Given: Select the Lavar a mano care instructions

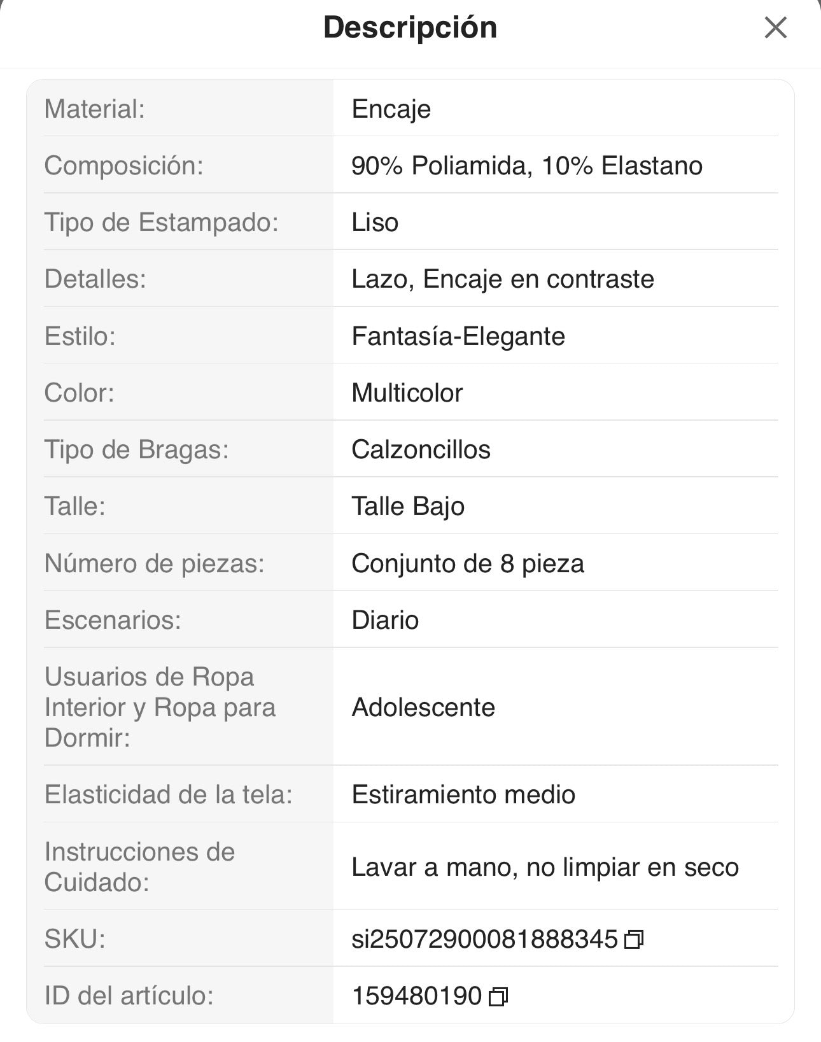Looking at the screenshot, I should 545,867.
